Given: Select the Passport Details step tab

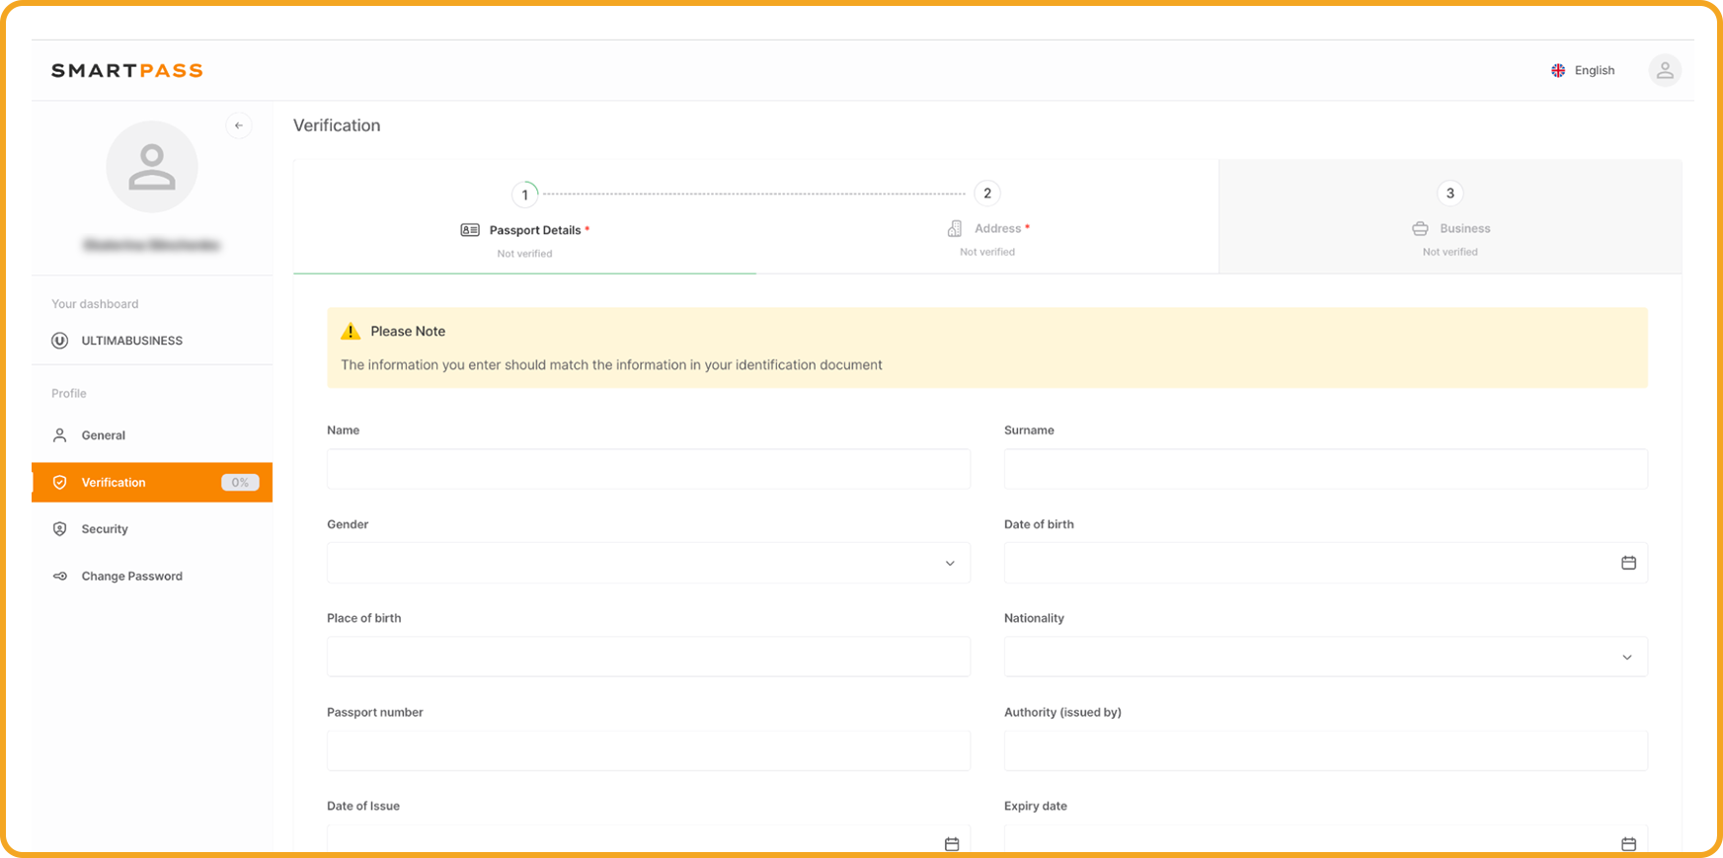Looking at the screenshot, I should [x=525, y=230].
